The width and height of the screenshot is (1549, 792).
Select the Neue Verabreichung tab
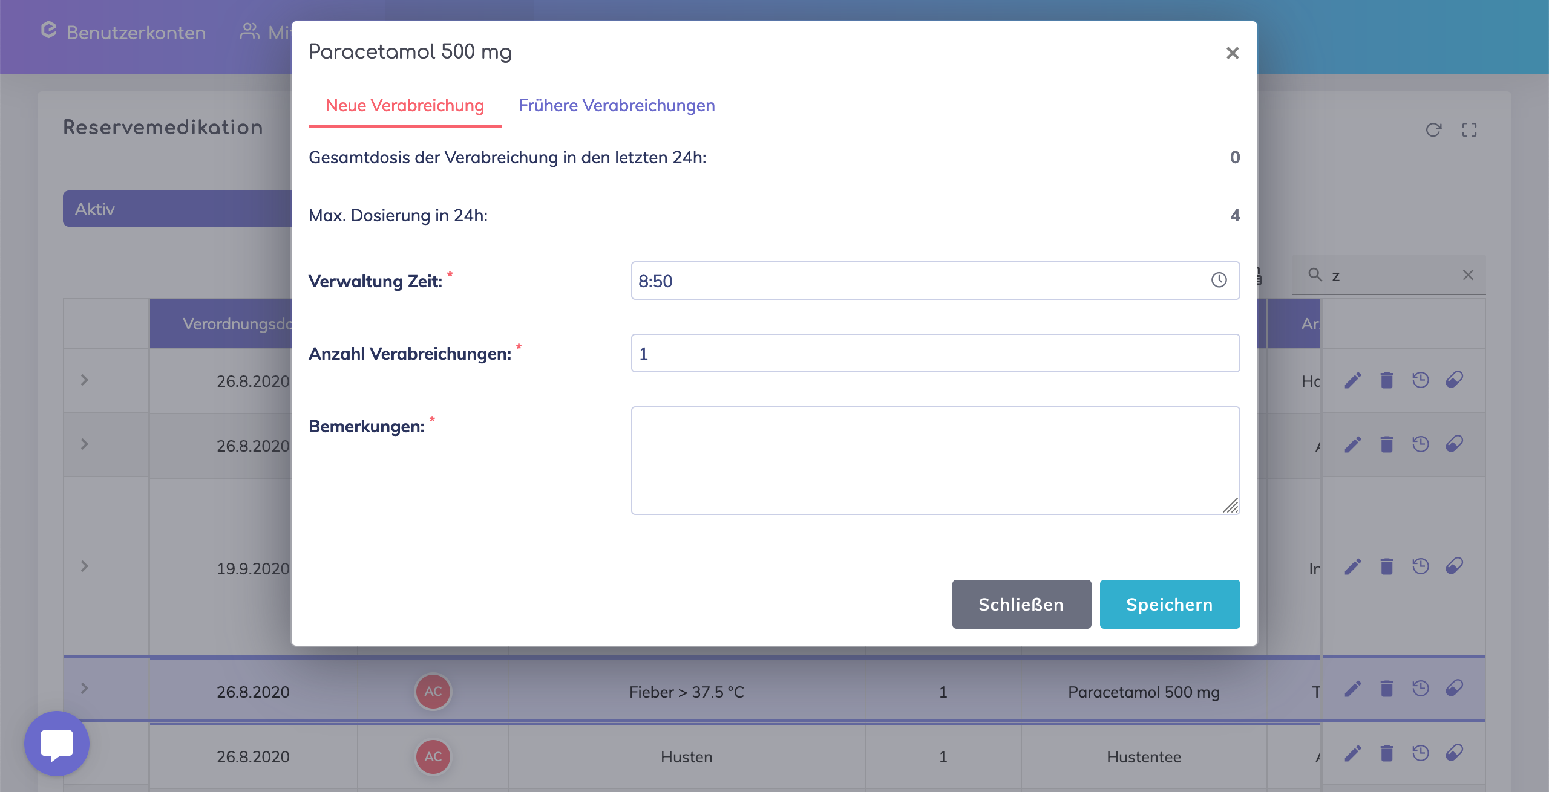point(405,106)
